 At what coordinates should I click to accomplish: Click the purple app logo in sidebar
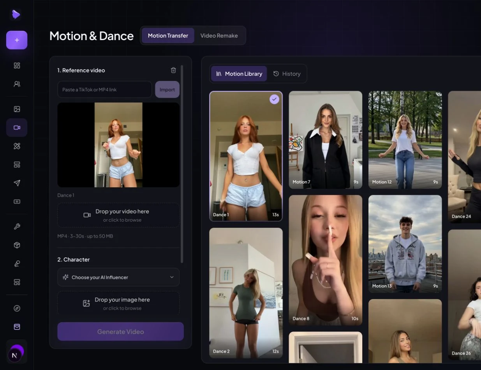pos(16,15)
